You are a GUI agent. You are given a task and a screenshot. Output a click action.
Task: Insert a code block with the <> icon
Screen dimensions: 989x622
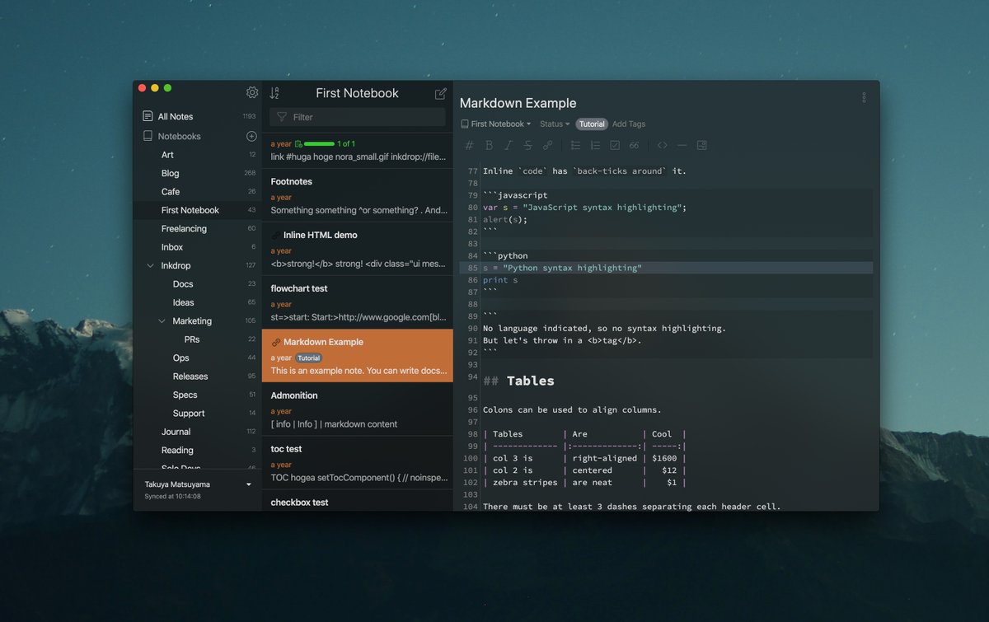tap(663, 145)
